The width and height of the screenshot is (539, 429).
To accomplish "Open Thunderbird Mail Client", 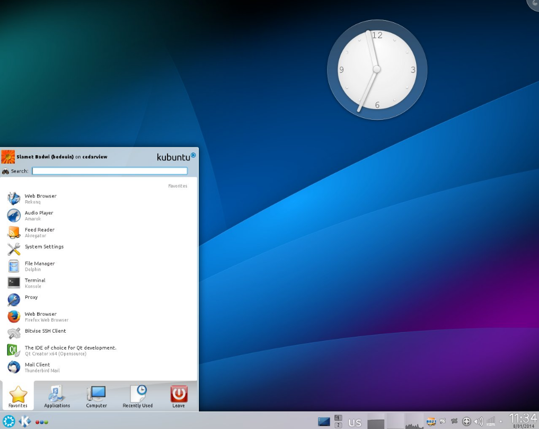I will pyautogui.click(x=99, y=367).
